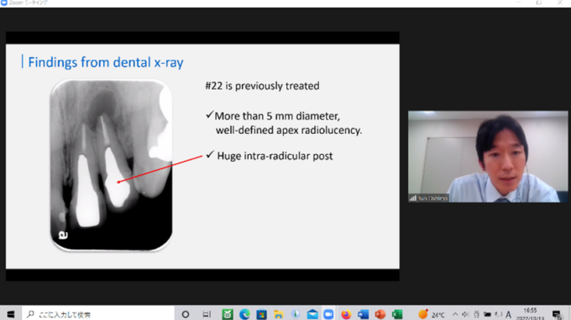The image size is (571, 320).
Task: Select the speaker's video thumbnail
Action: pyautogui.click(x=488, y=157)
